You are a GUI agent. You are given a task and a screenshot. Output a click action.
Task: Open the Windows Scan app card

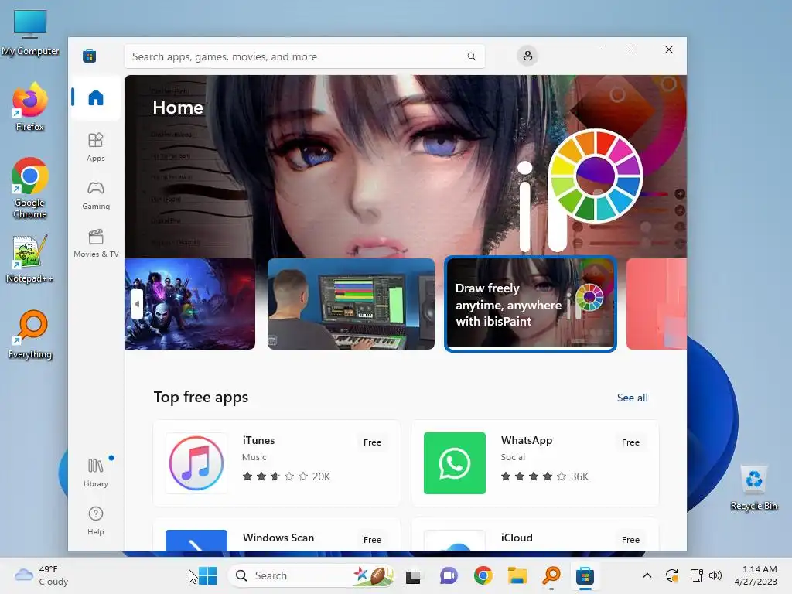click(x=277, y=534)
